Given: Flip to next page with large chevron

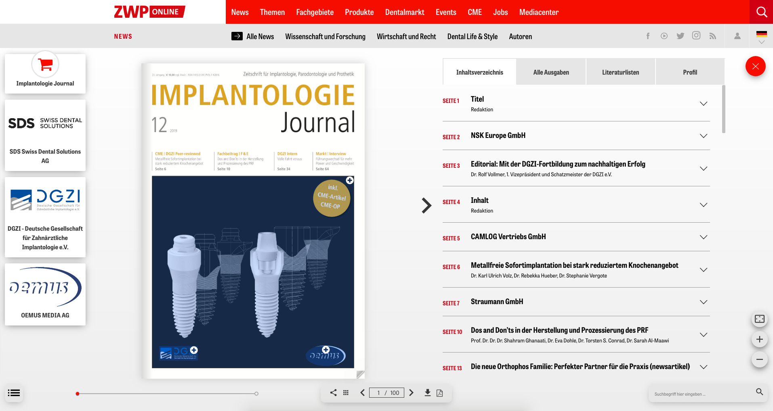Looking at the screenshot, I should [426, 205].
